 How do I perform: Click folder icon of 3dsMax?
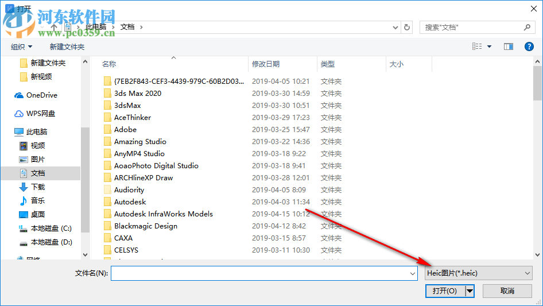pos(108,106)
